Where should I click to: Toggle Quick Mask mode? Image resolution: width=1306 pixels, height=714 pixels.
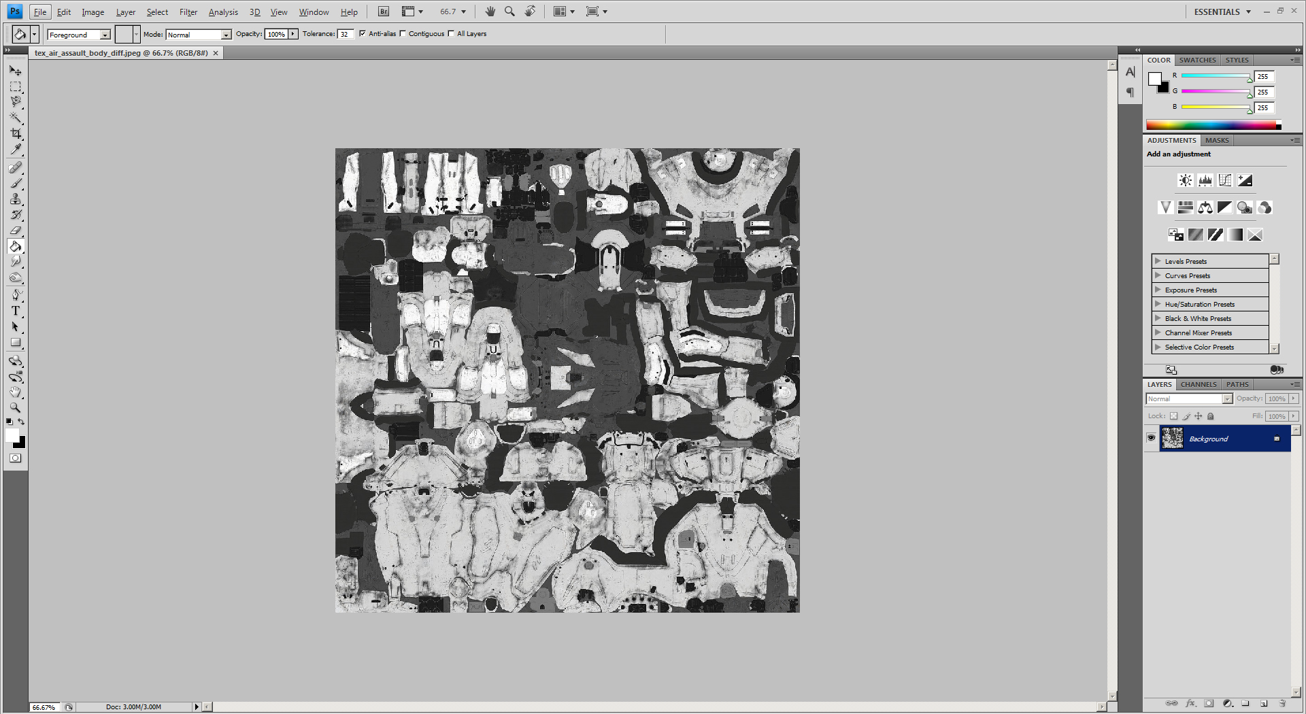(15, 458)
